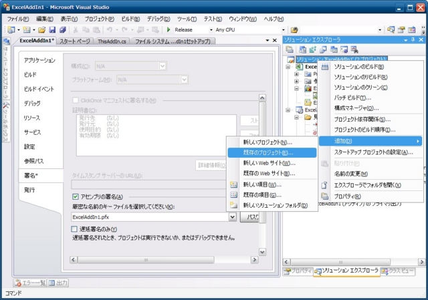The width and height of the screenshot is (428, 300).
Task: Click last Solution Explorer toolbar icon
Action: pos(354,49)
